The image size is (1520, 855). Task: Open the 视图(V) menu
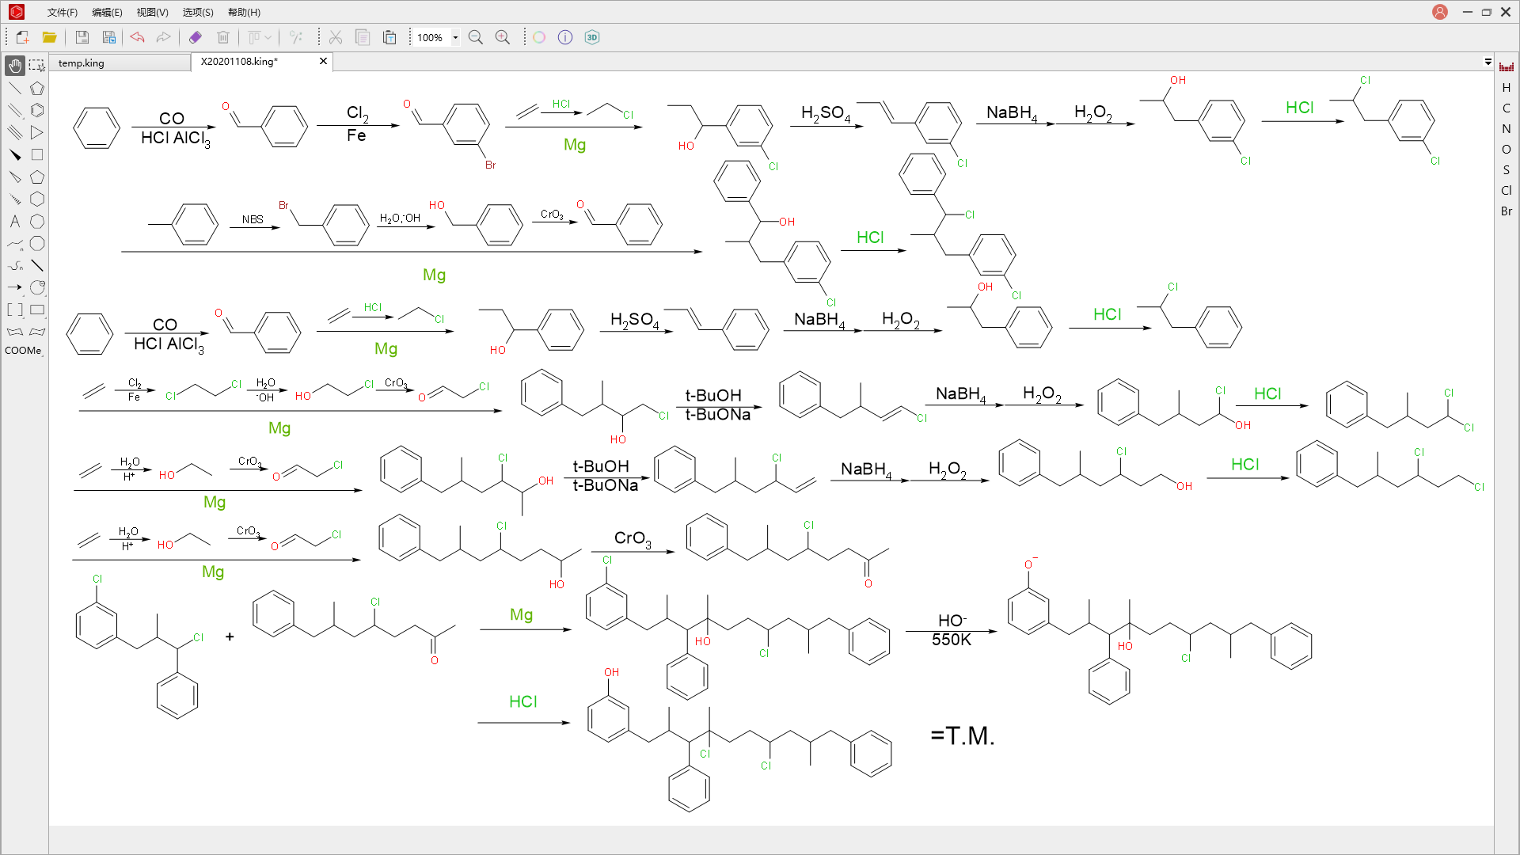(152, 12)
